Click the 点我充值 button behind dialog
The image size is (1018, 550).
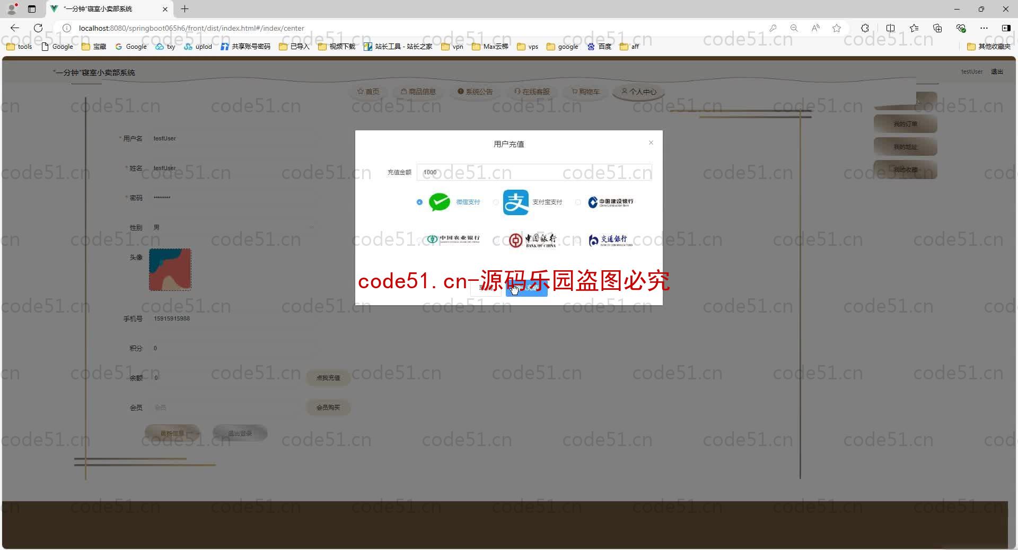tap(328, 378)
